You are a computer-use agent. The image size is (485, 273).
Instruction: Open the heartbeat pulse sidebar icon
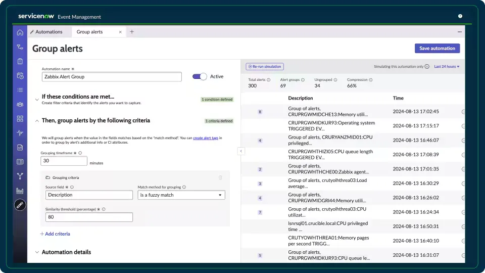pos(20,133)
